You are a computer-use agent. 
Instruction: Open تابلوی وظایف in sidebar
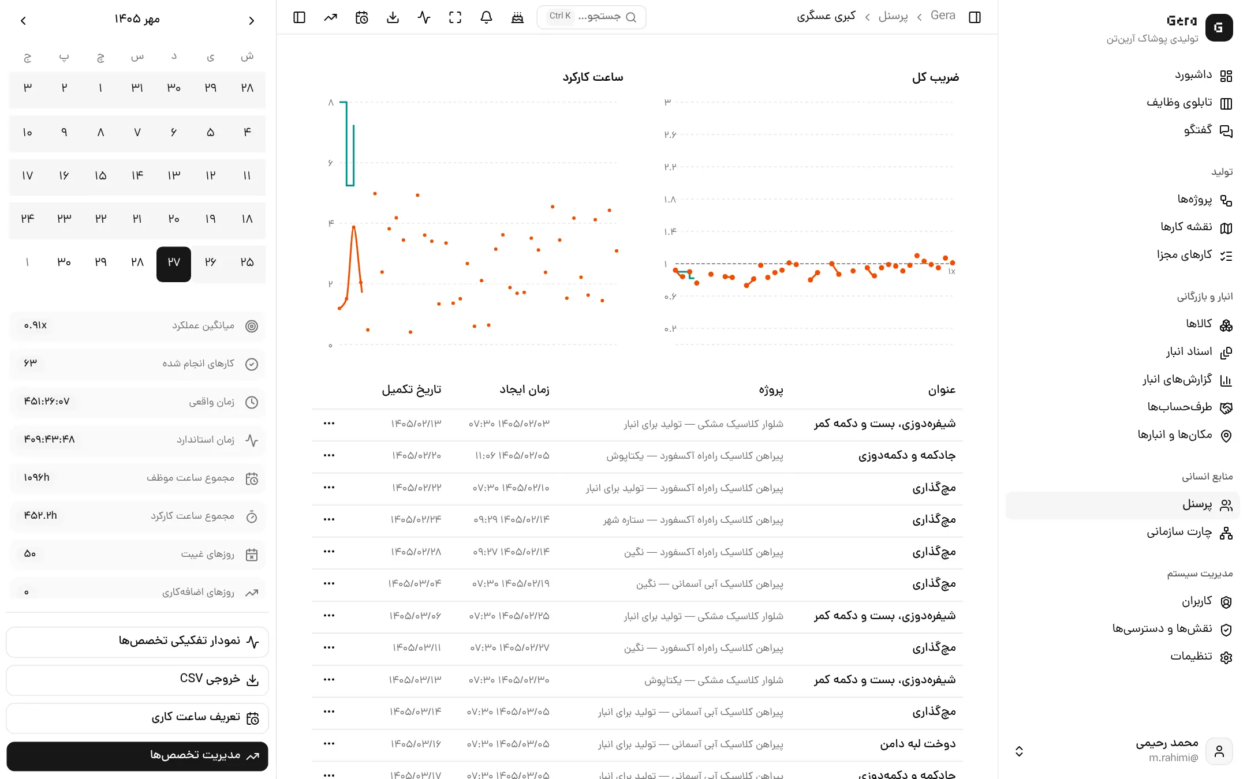[1189, 103]
